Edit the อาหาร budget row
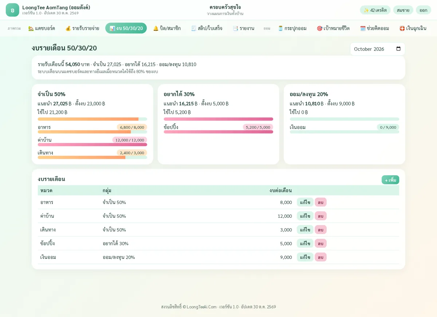This screenshot has height=317, width=437. [x=305, y=202]
